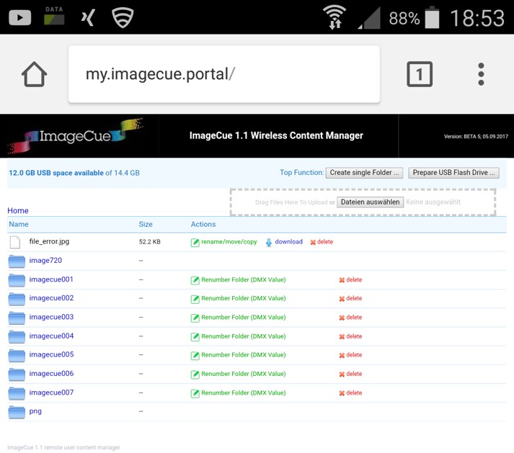This screenshot has height=453, width=514.
Task: Click Create single Folder button
Action: point(364,173)
